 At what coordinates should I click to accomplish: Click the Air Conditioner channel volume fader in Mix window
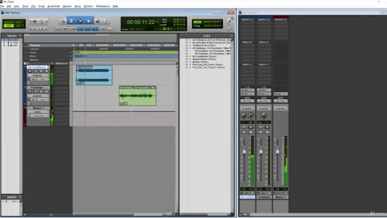pyautogui.click(x=244, y=151)
